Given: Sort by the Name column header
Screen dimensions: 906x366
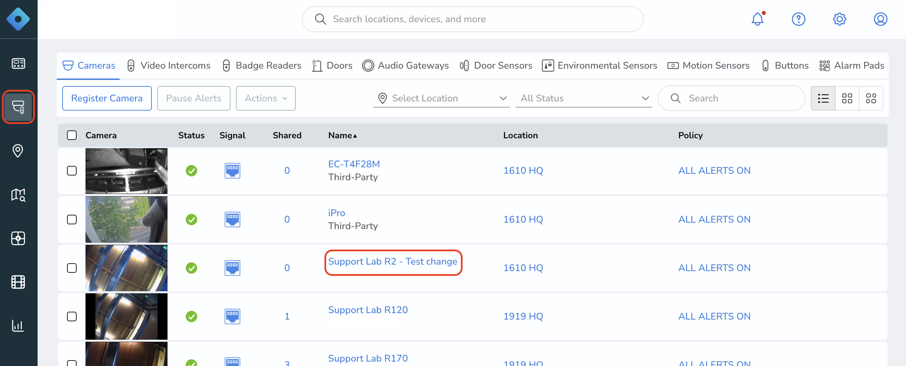Looking at the screenshot, I should click(343, 135).
